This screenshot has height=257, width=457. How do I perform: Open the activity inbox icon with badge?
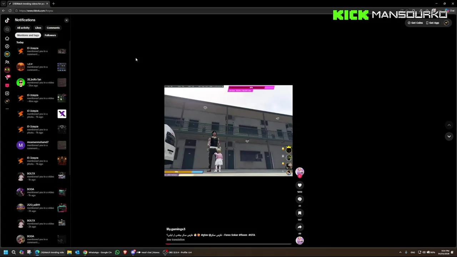(x=7, y=77)
